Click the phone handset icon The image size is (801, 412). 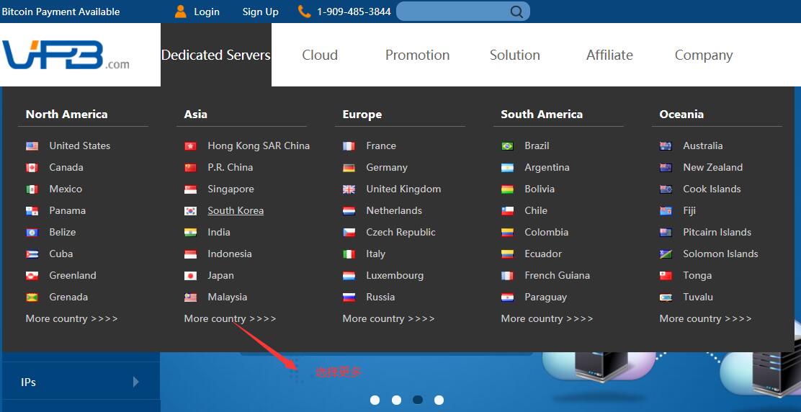tap(304, 12)
